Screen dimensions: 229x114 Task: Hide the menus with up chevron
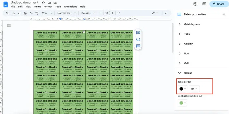[x=166, y=13]
